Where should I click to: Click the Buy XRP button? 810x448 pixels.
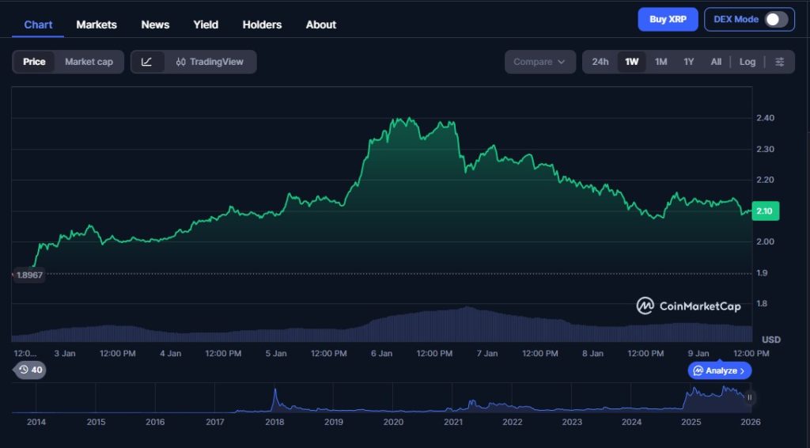pos(668,20)
